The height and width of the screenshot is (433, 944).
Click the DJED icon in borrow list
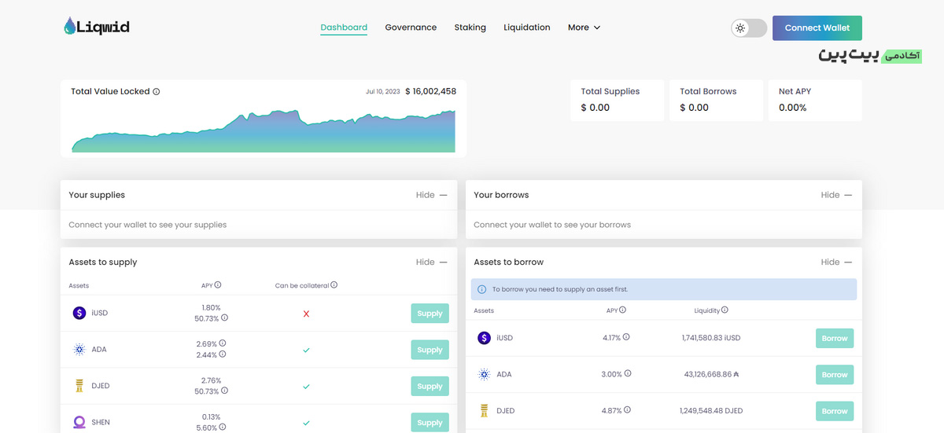point(484,410)
